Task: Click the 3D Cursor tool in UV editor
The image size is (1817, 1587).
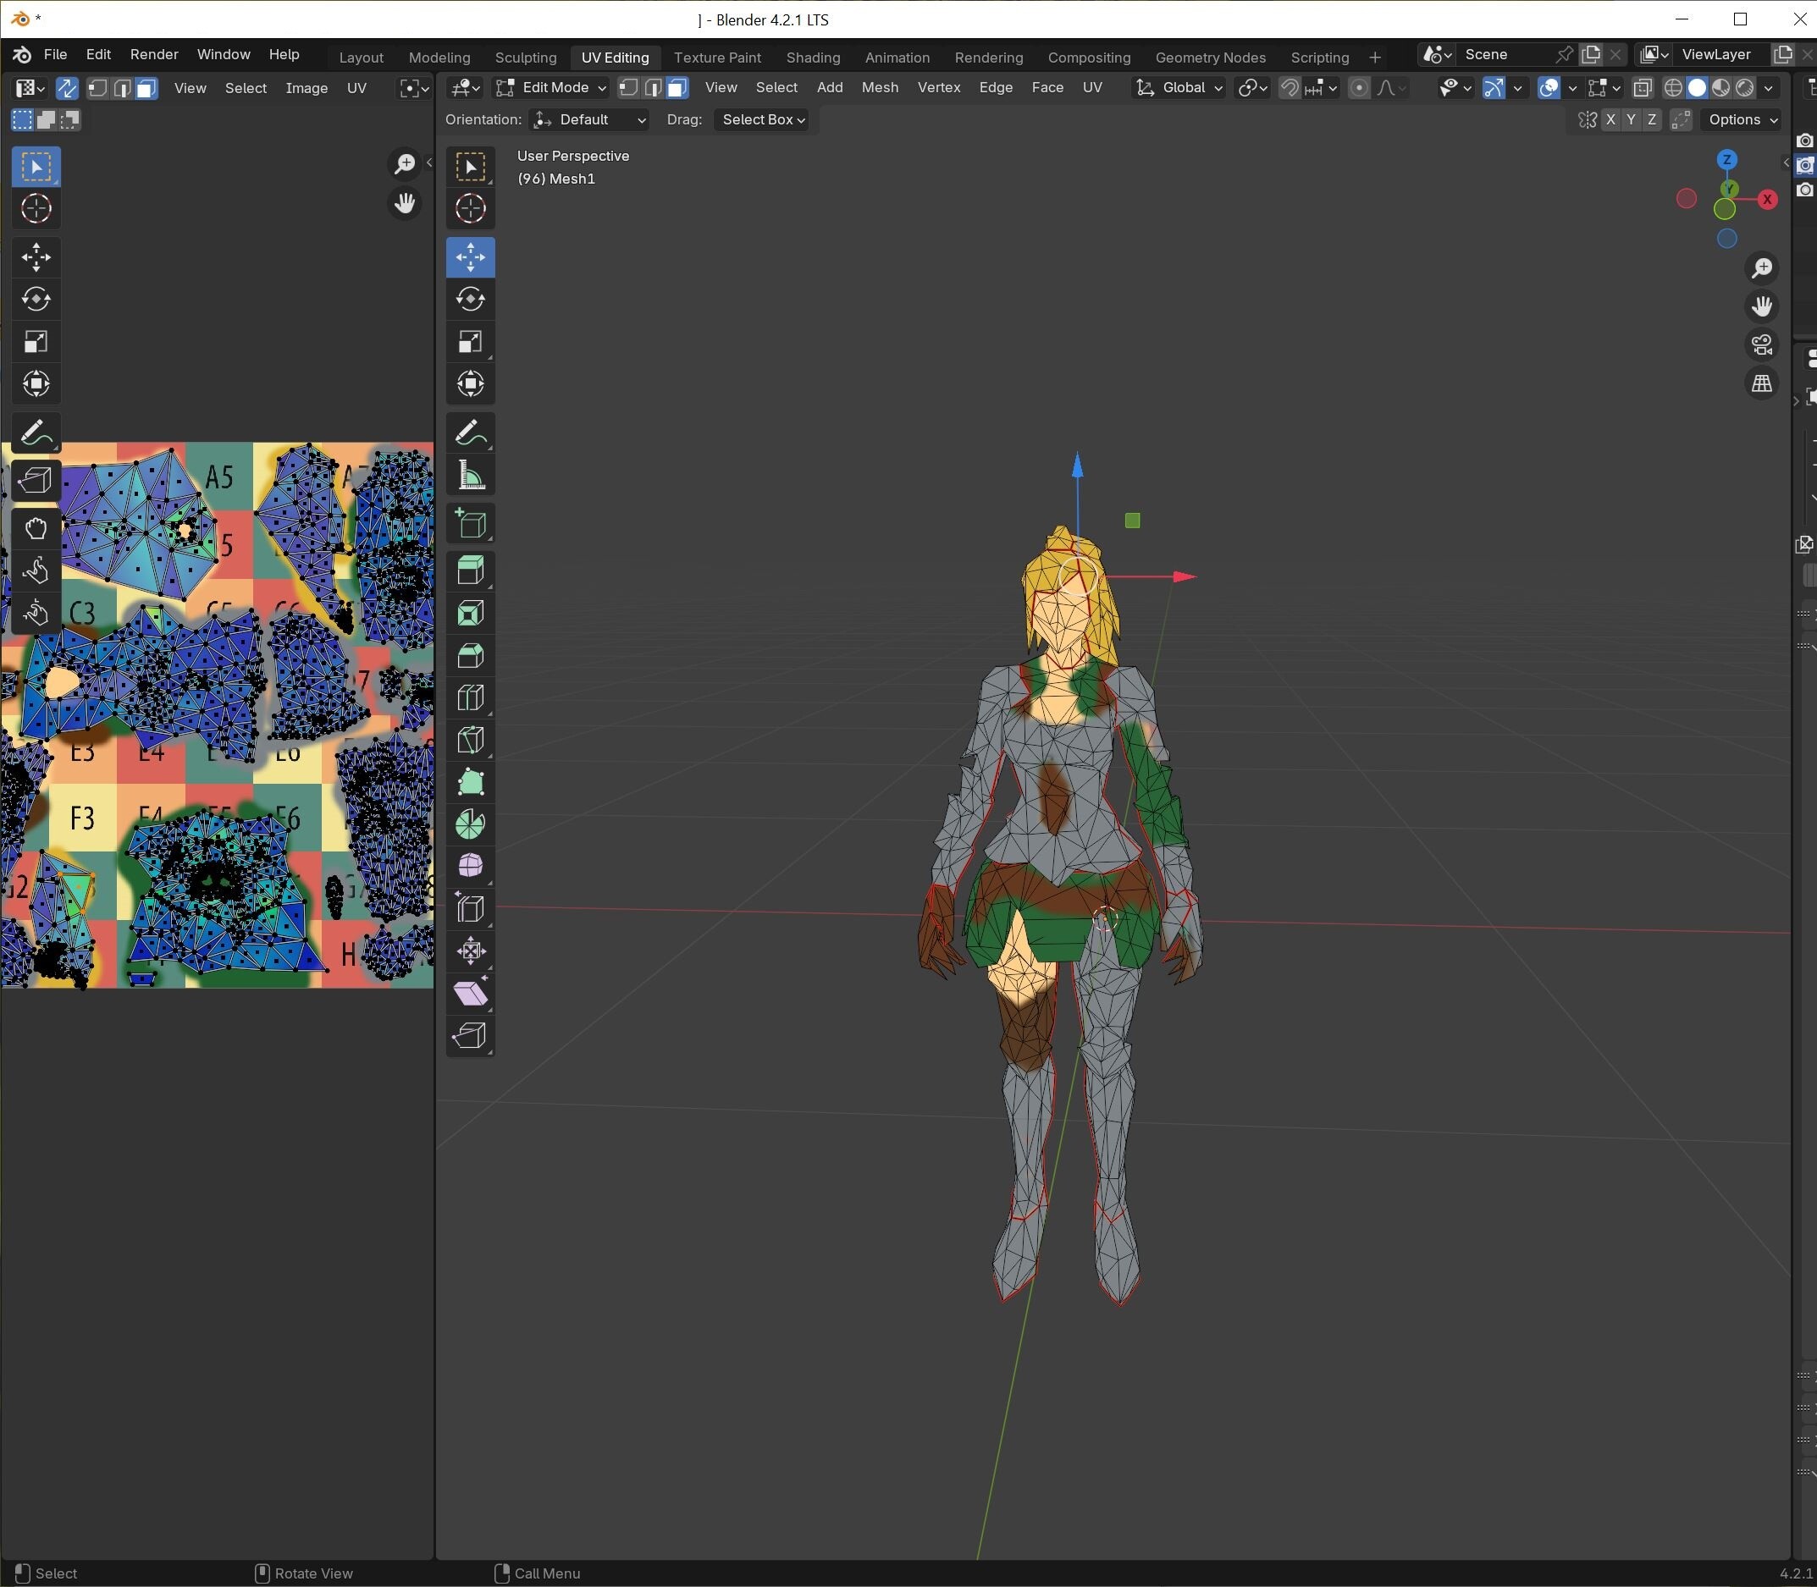Action: (x=36, y=209)
